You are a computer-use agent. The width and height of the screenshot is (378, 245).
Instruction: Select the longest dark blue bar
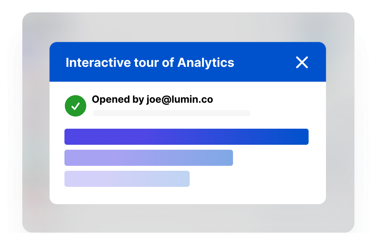[x=186, y=137]
